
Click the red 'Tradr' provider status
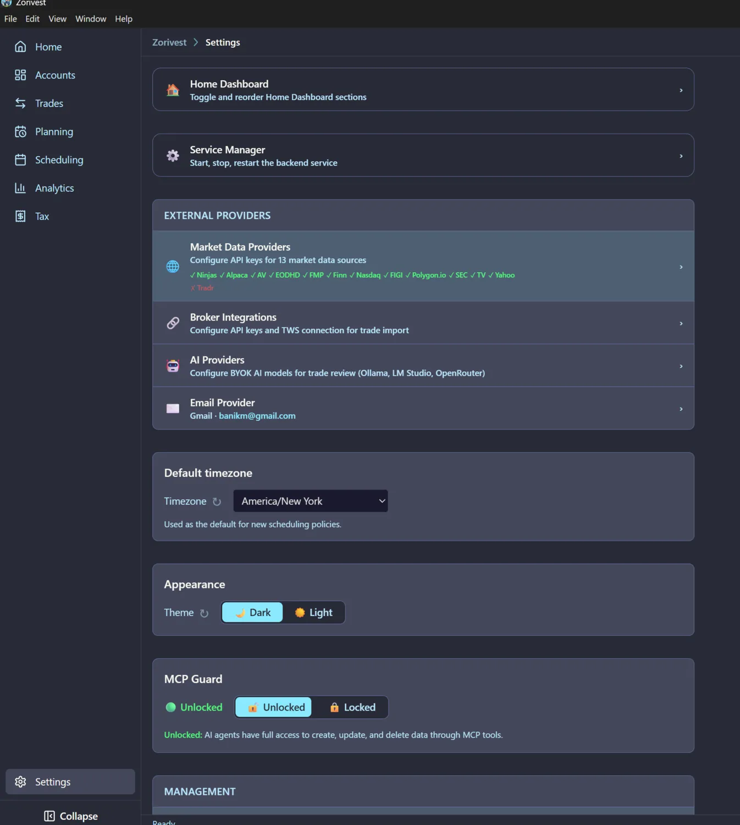[202, 288]
